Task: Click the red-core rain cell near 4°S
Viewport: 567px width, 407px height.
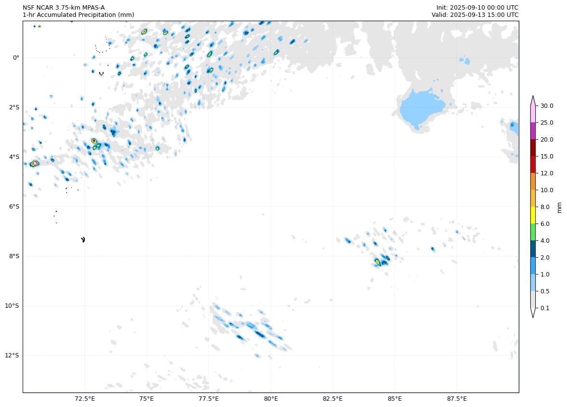Action: click(x=35, y=163)
